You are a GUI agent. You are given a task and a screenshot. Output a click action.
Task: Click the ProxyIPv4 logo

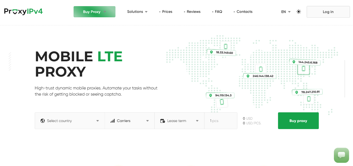point(23,12)
